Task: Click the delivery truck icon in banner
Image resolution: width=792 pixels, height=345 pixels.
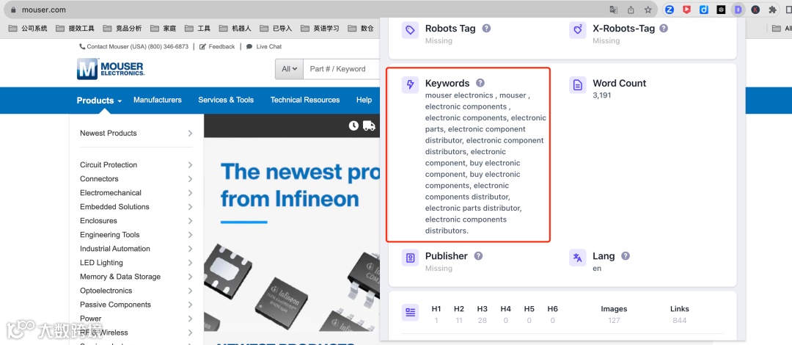Action: tap(369, 126)
